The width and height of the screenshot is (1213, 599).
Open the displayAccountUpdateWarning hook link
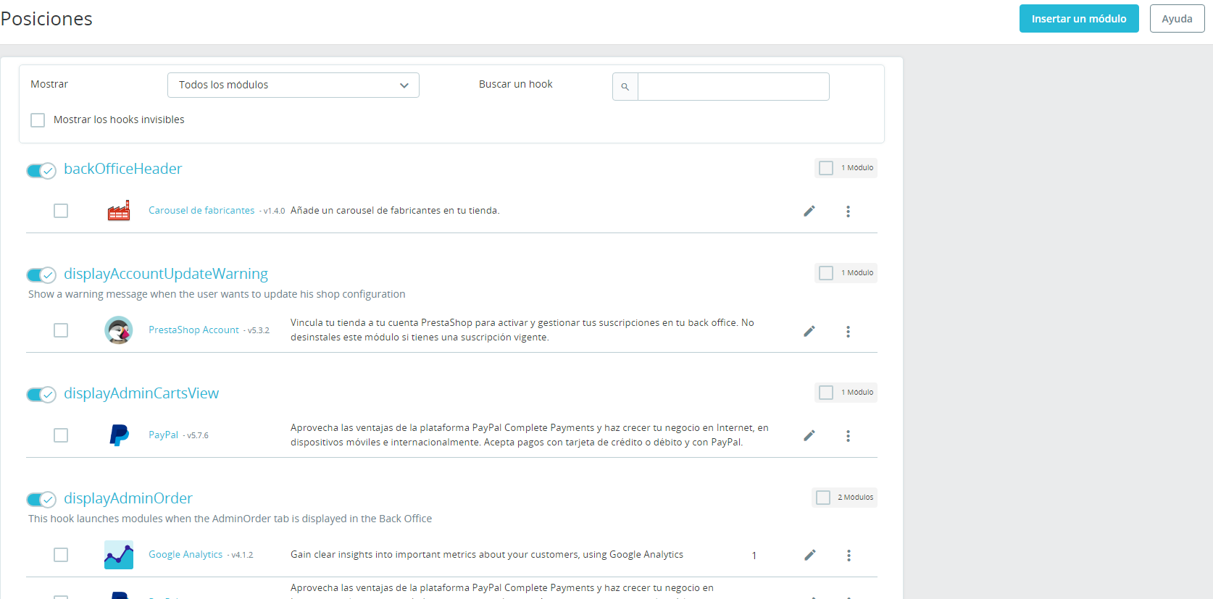166,274
